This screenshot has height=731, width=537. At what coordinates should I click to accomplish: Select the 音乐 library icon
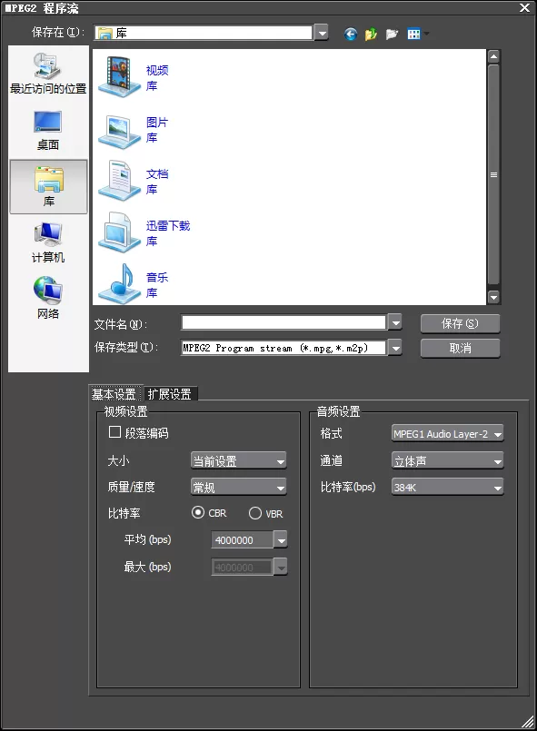pyautogui.click(x=119, y=284)
